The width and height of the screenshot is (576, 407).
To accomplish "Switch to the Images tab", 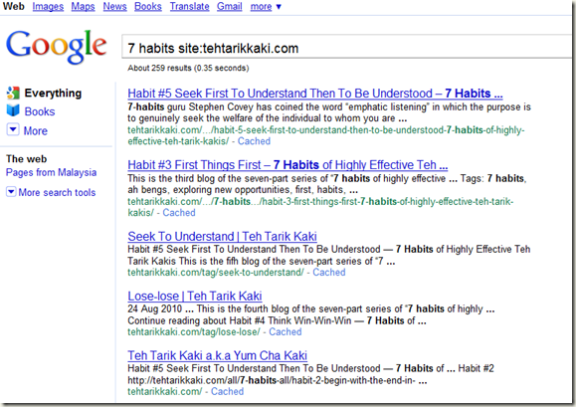I will click(x=48, y=6).
